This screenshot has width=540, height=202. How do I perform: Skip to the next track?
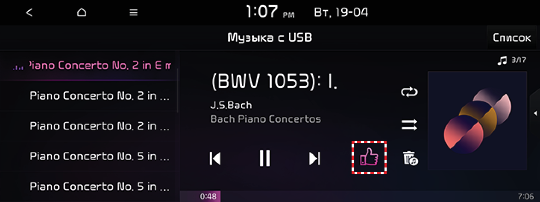pyautogui.click(x=314, y=158)
